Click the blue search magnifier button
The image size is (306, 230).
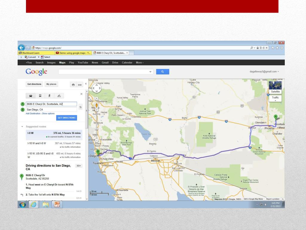163,72
